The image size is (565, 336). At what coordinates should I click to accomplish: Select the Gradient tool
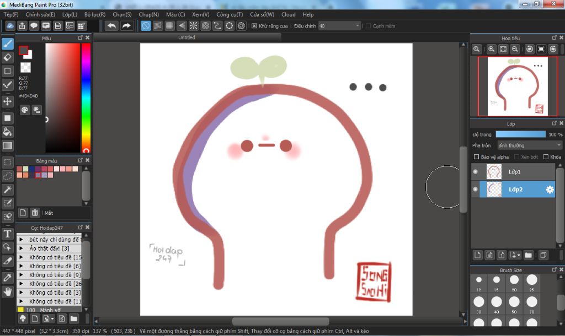tap(8, 145)
